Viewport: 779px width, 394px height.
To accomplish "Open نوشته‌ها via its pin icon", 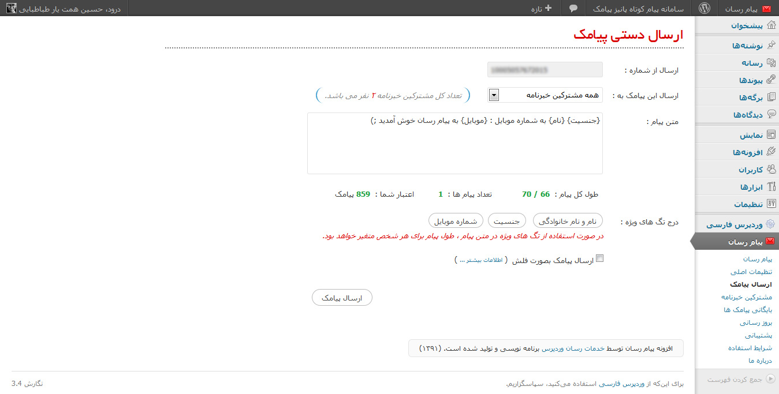I will (771, 46).
